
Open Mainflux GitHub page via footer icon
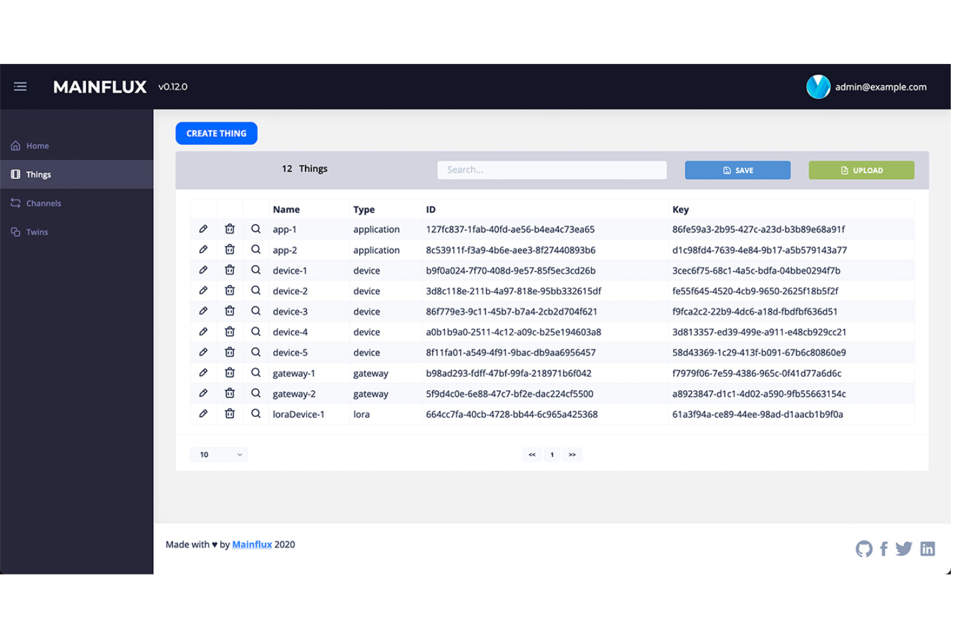(x=864, y=548)
